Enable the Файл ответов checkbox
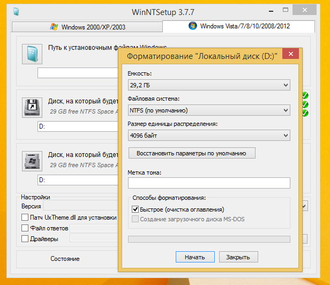 tap(25, 228)
